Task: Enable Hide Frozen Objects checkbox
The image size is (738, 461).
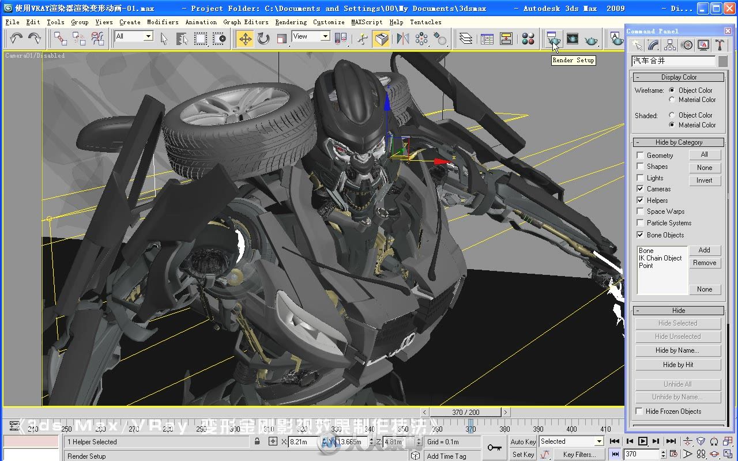Action: click(639, 411)
